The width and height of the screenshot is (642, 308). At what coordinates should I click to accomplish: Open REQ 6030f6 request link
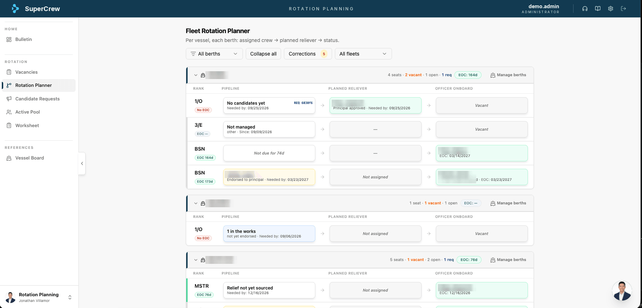click(x=303, y=103)
